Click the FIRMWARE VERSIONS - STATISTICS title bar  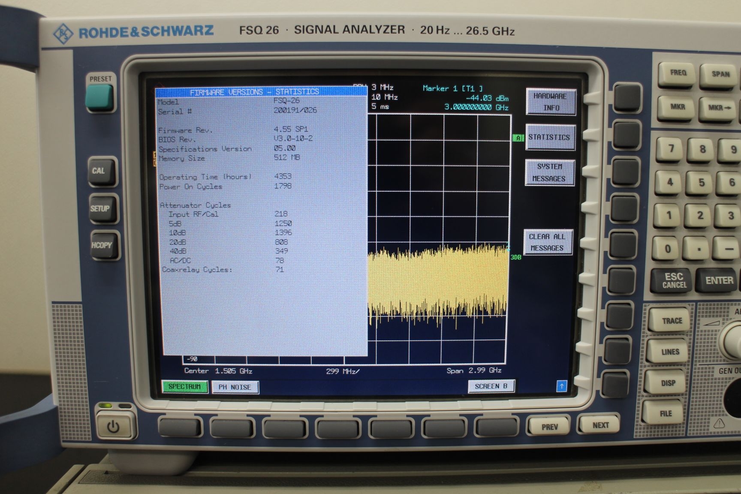click(x=261, y=92)
